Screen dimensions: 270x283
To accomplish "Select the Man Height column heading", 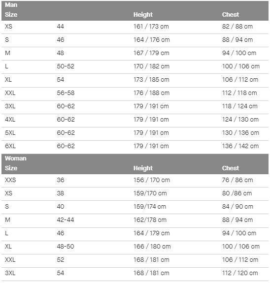I will (x=143, y=15).
